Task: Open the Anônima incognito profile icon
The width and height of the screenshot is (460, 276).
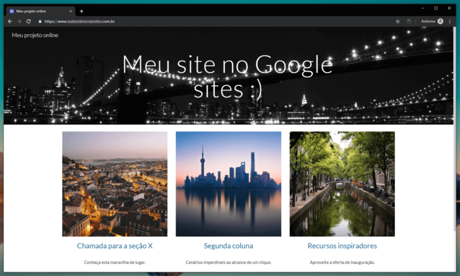Action: coord(440,21)
